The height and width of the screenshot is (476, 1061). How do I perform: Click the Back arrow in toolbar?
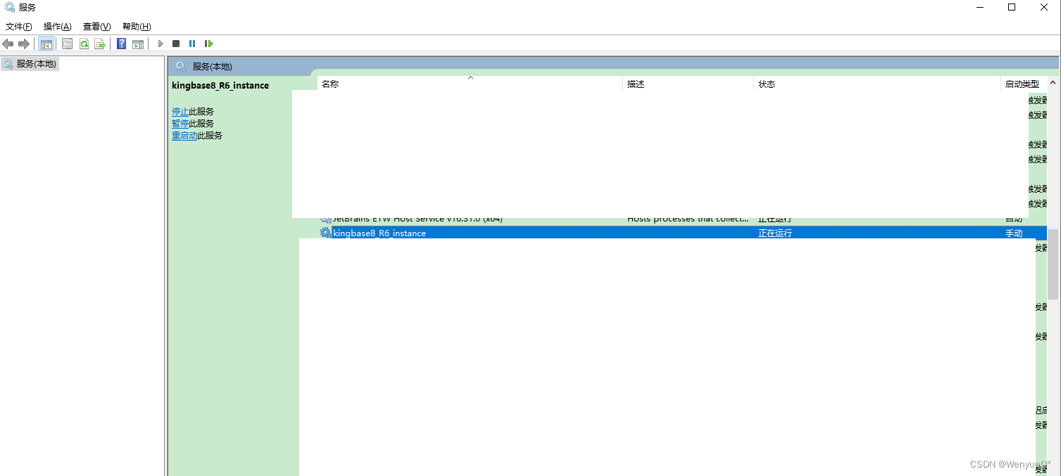8,44
